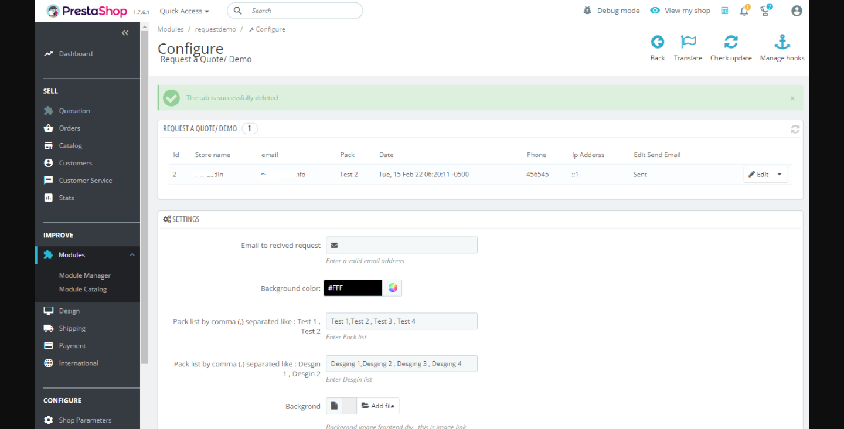
Task: Refresh the Request a Quote list
Action: [x=795, y=129]
